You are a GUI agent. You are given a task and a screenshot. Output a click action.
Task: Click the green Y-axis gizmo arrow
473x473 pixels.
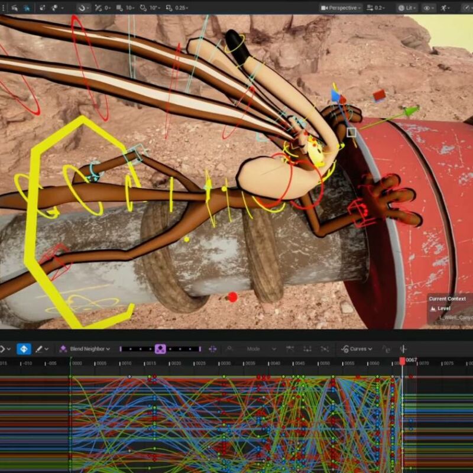click(x=411, y=111)
